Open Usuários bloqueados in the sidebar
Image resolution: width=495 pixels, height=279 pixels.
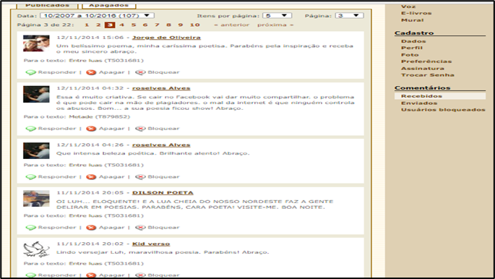(443, 110)
